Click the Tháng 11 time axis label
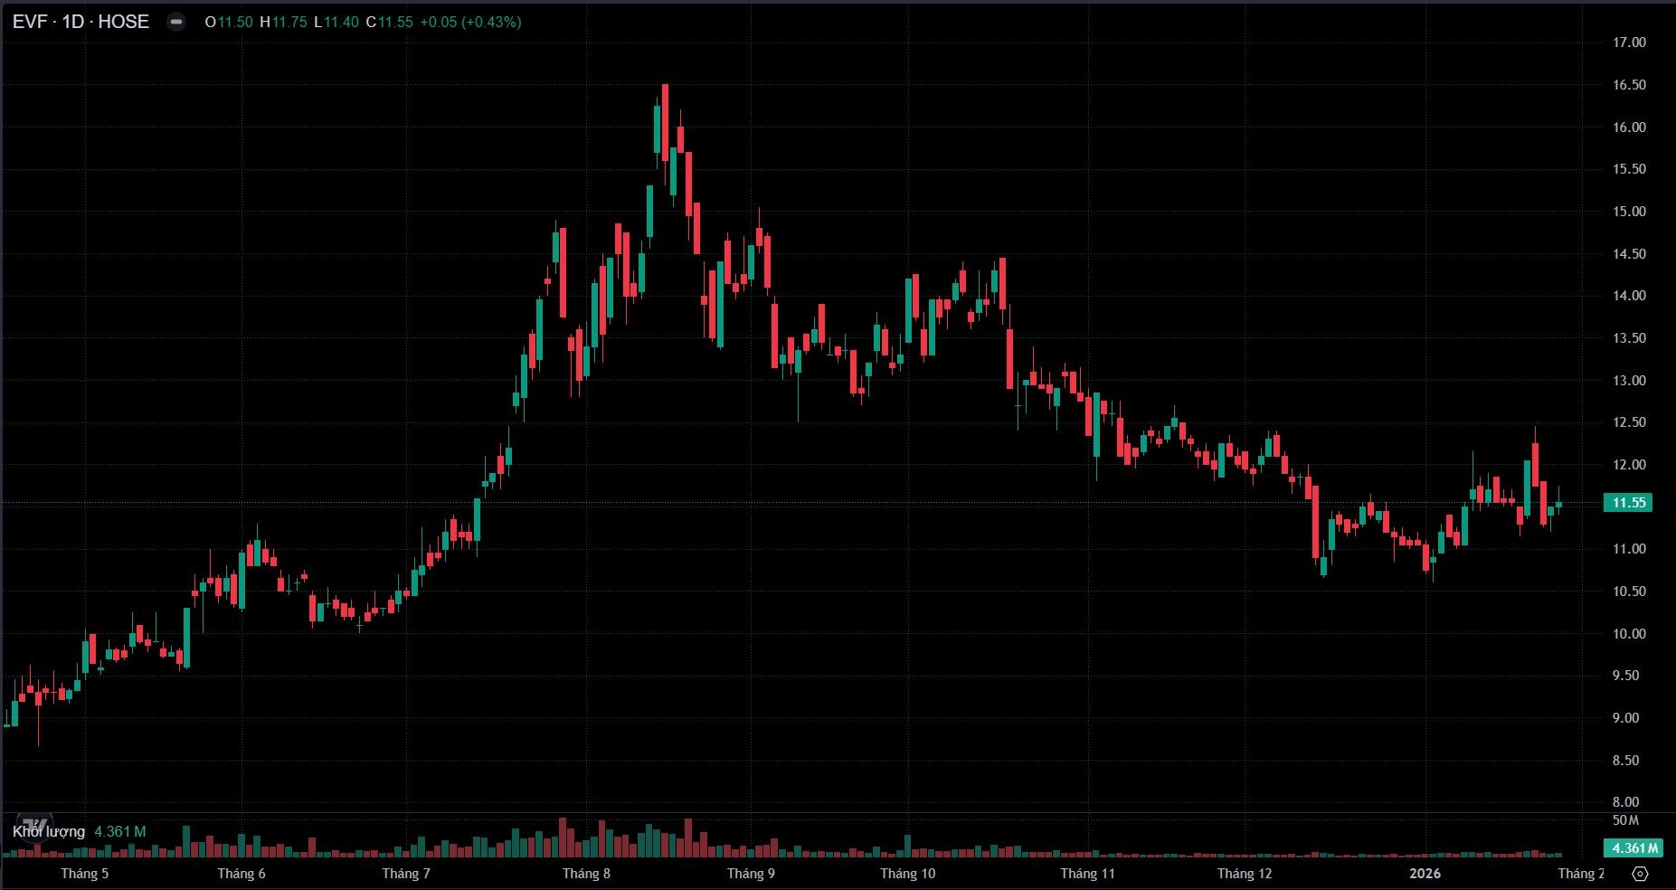1676x890 pixels. point(1087,874)
